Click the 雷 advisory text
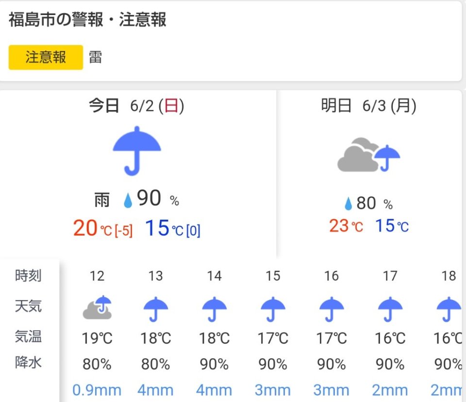Image resolution: width=466 pixels, height=402 pixels. pyautogui.click(x=95, y=58)
